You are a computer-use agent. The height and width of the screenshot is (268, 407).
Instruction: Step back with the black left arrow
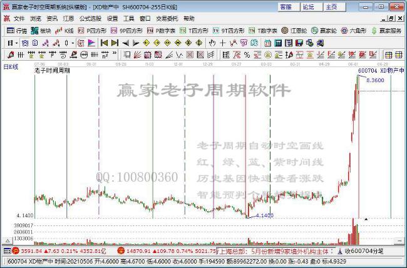click(x=126, y=43)
